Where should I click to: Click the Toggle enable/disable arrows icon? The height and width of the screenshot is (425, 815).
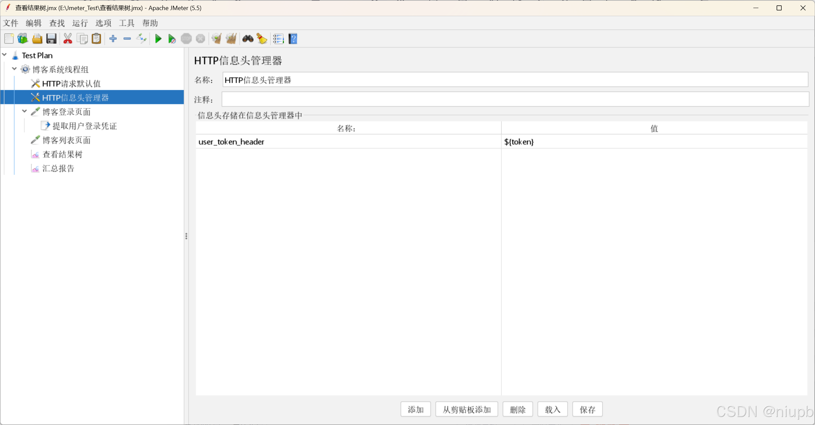[141, 39]
